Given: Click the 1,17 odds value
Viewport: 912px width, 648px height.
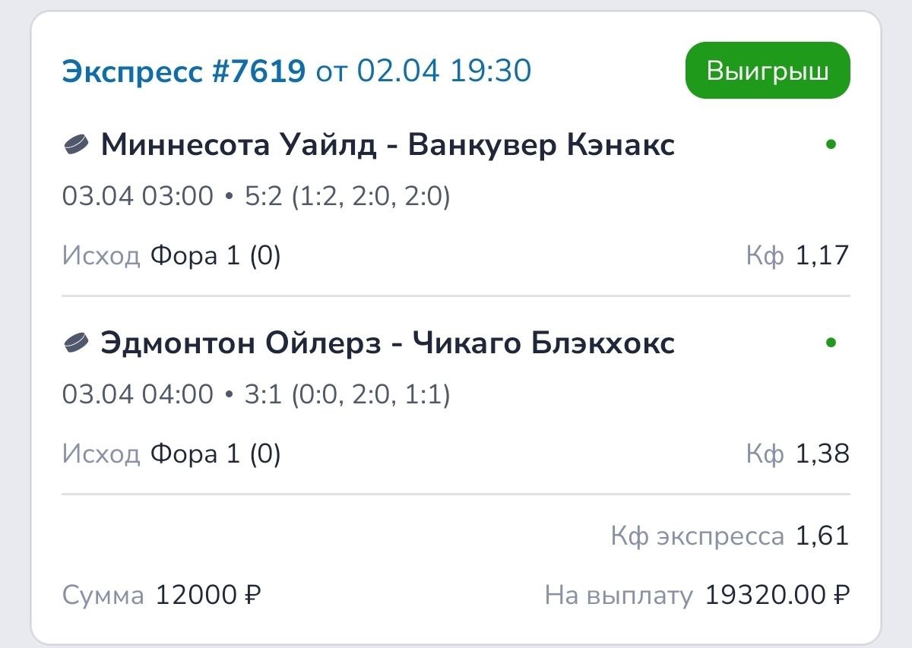Looking at the screenshot, I should pyautogui.click(x=822, y=257).
